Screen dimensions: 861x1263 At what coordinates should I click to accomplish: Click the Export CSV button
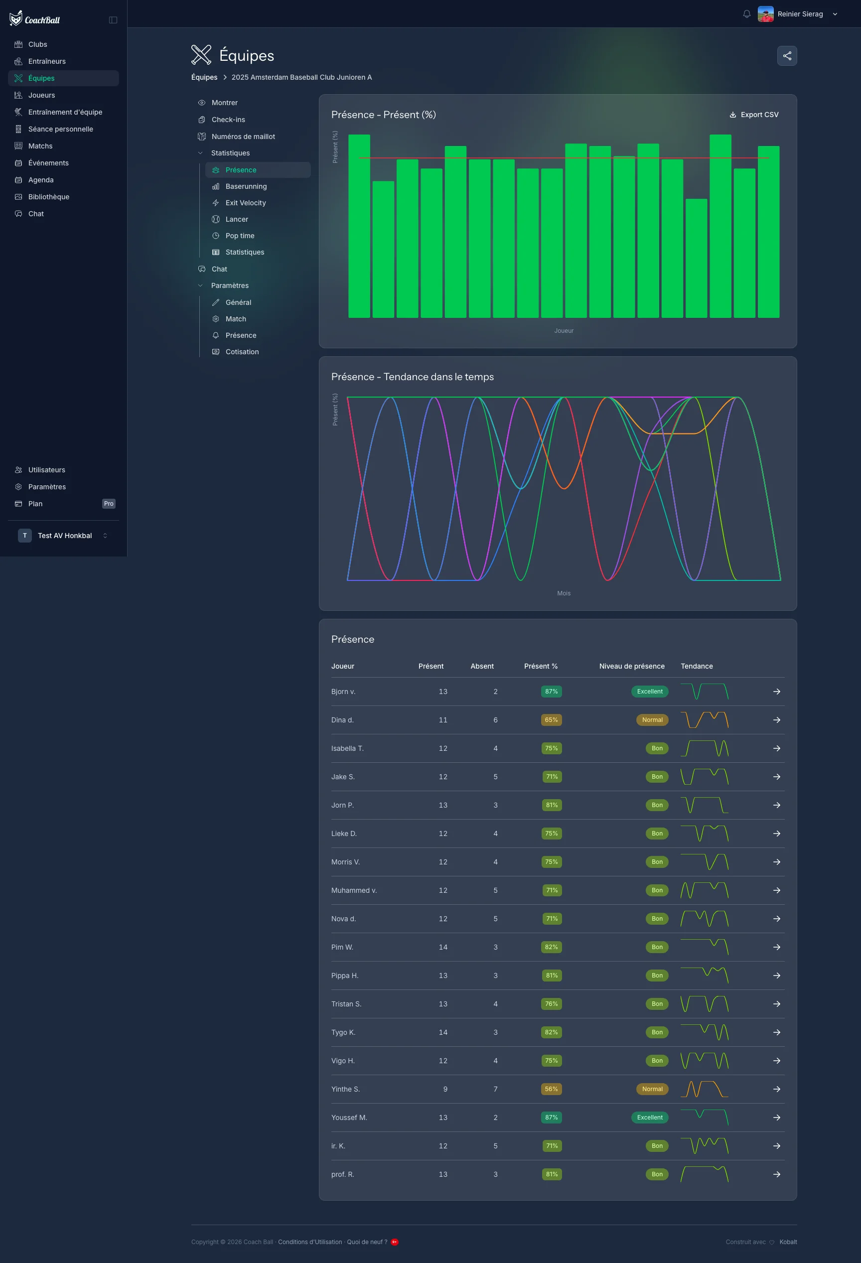coord(754,115)
